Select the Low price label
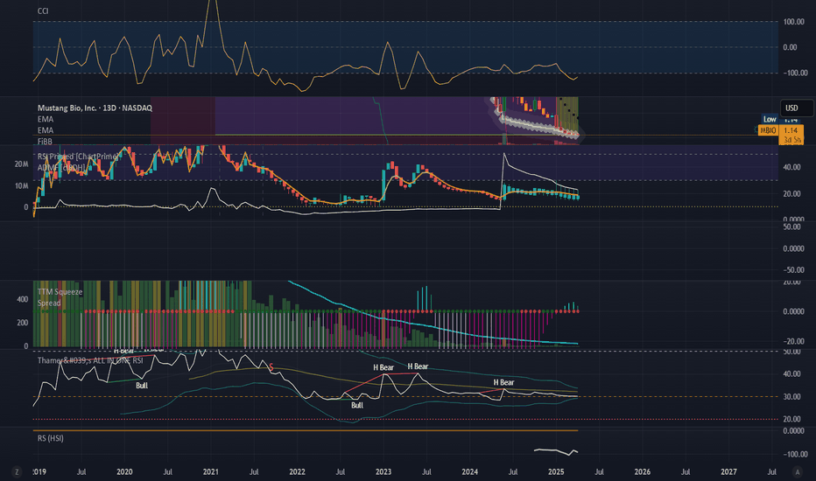This screenshot has width=816, height=481. (x=770, y=119)
